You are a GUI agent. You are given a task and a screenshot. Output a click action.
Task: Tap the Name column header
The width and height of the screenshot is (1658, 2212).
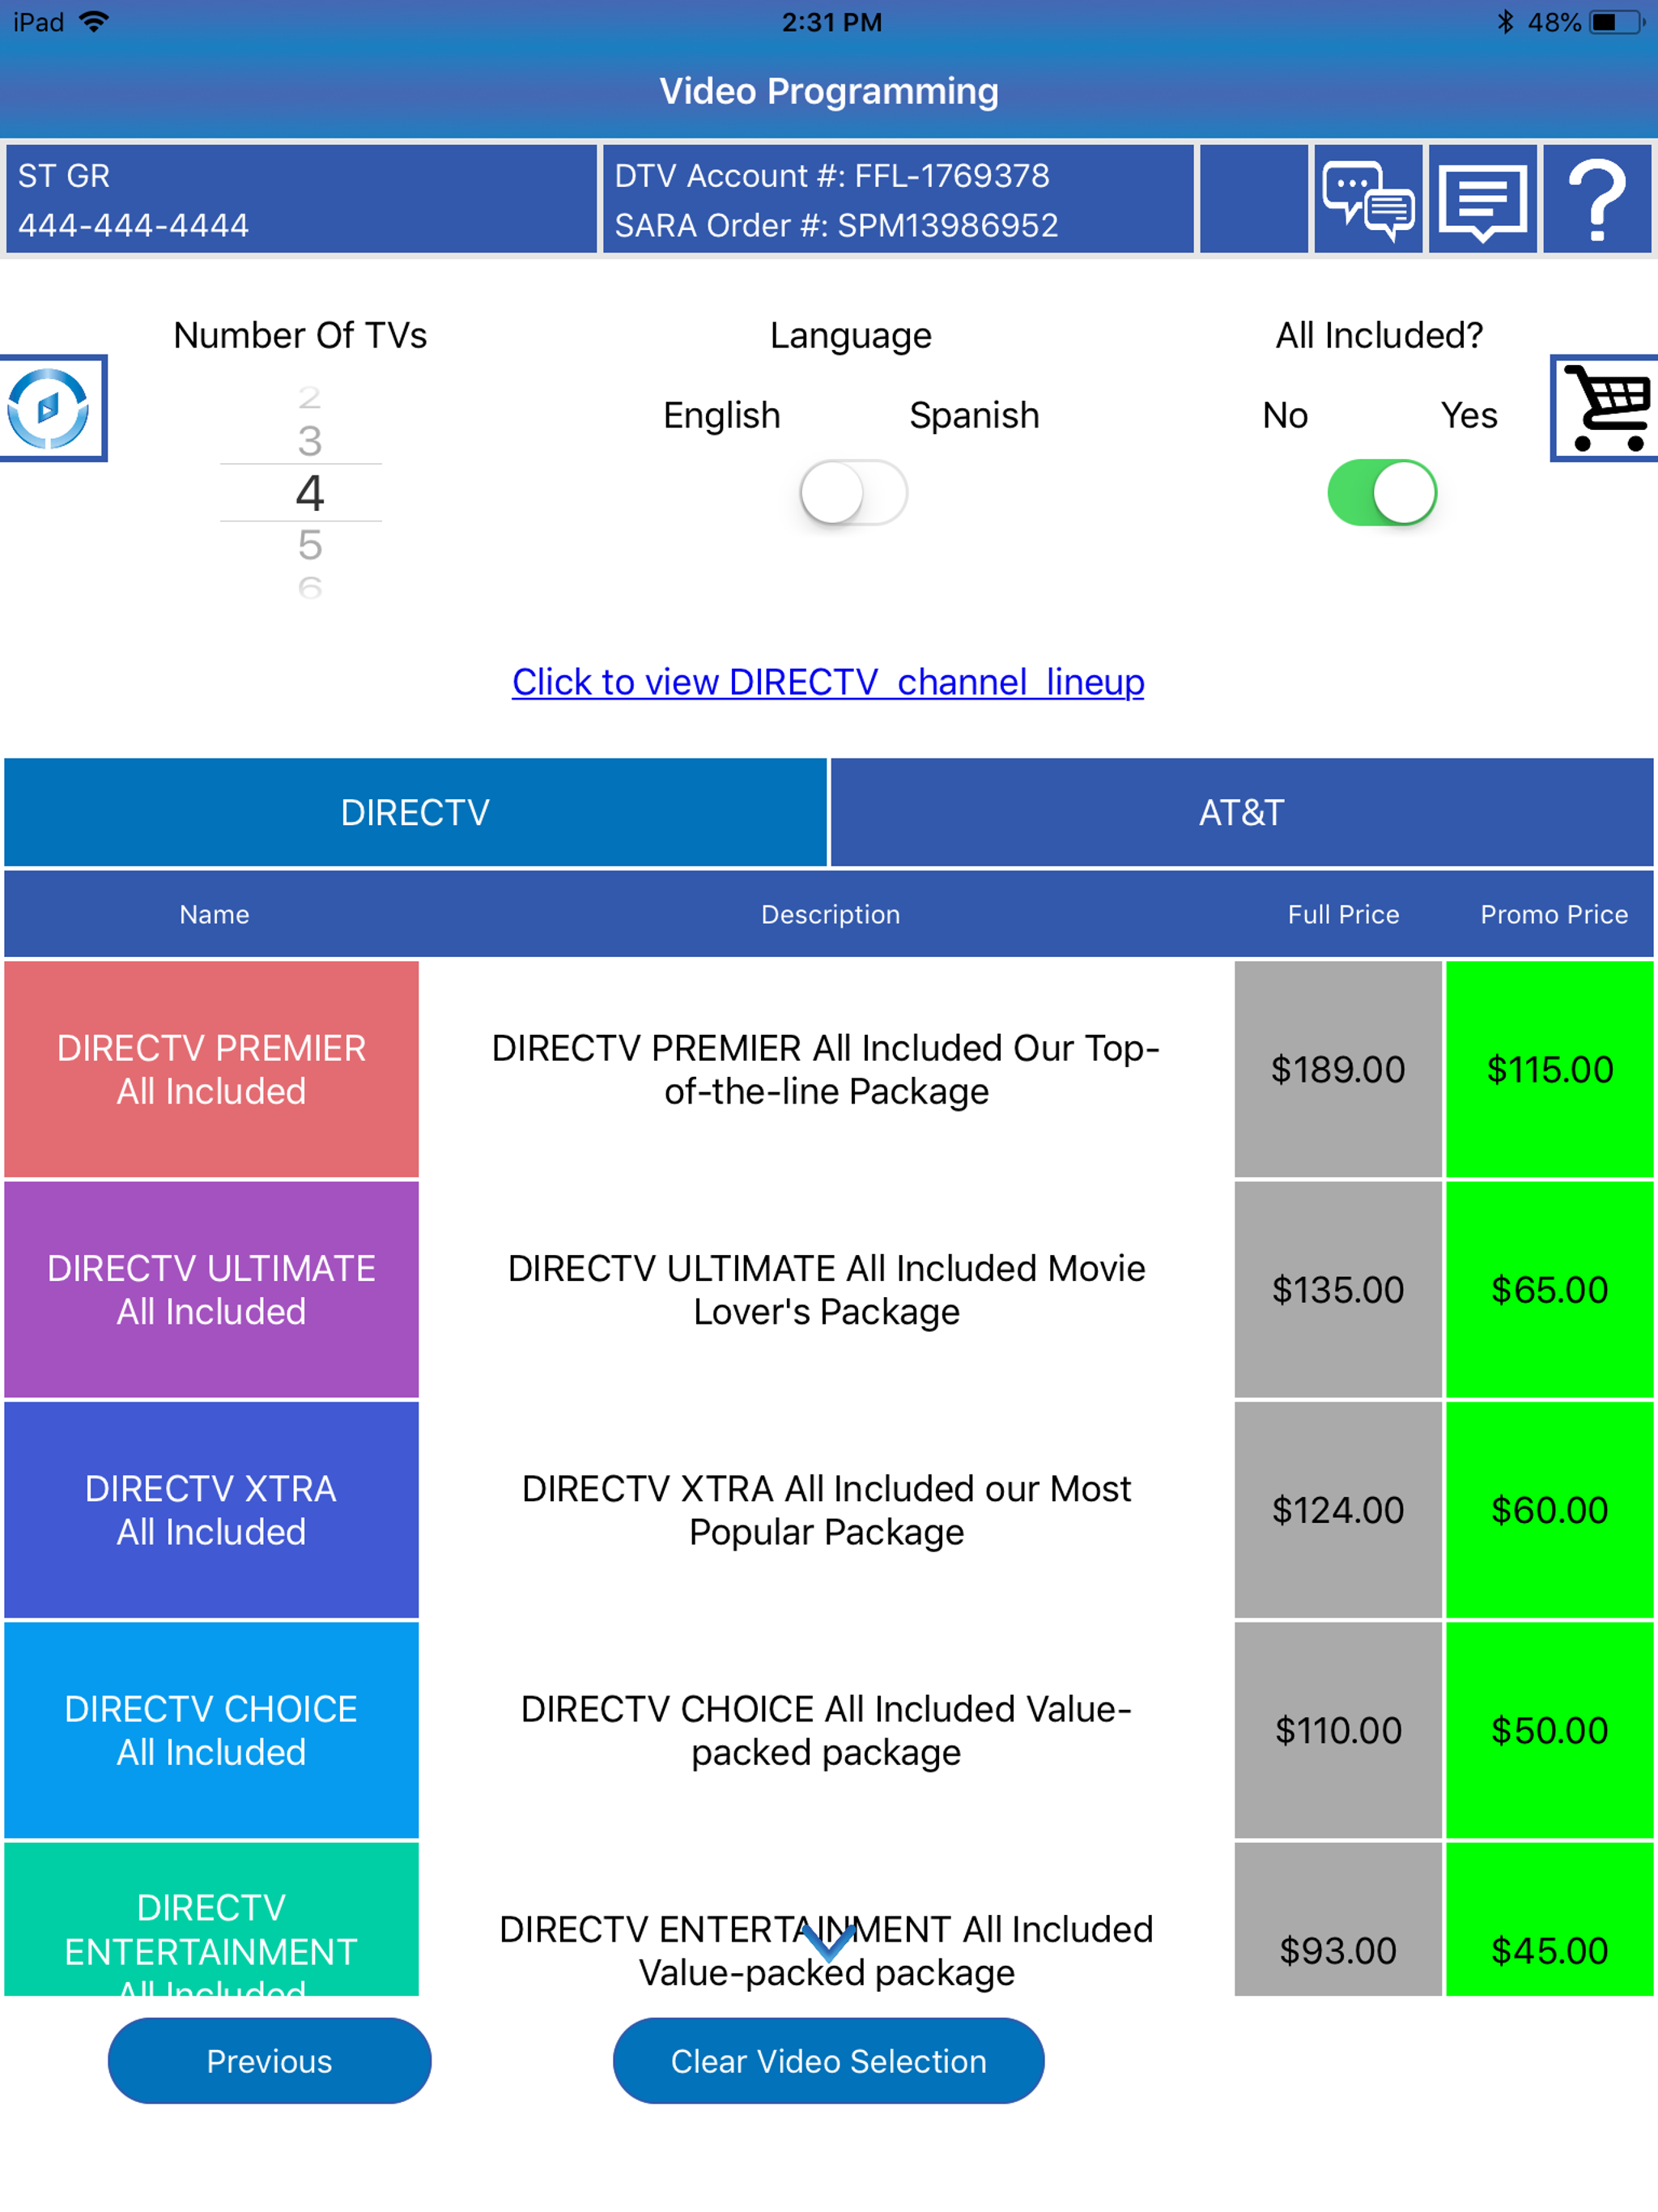click(x=214, y=914)
